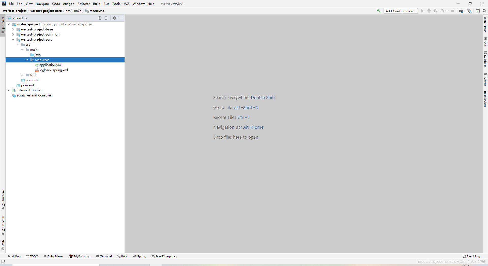Open the TODO tool window
Screen dimensions: 488x266
32,256
